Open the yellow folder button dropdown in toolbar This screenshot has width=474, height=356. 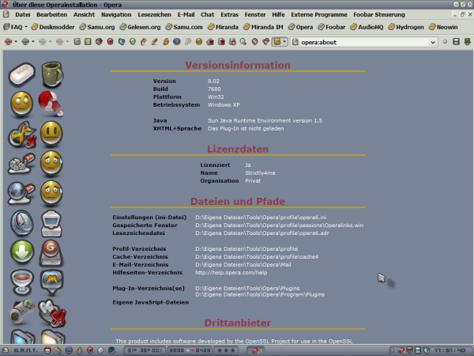(284, 41)
